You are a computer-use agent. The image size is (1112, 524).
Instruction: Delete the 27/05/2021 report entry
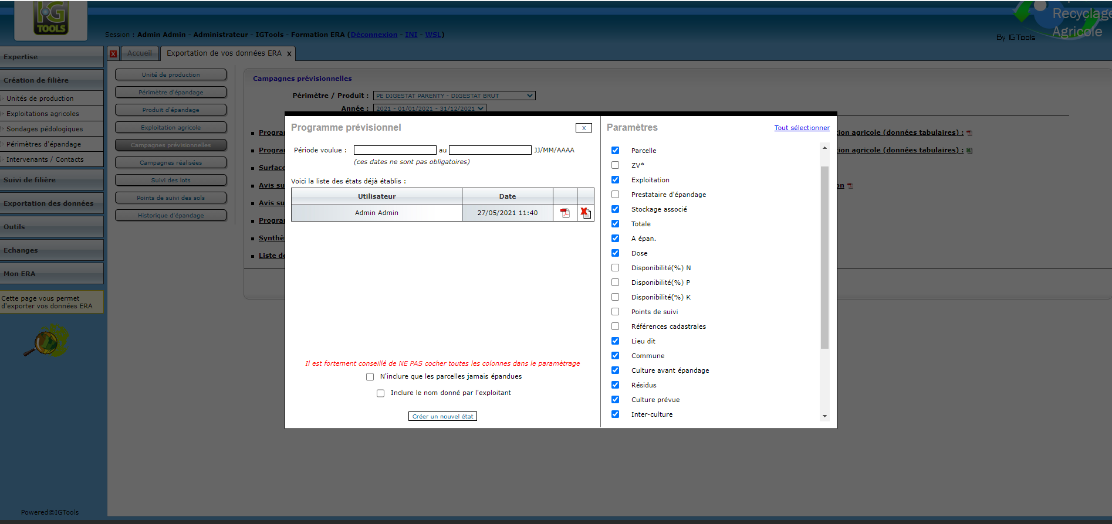coord(585,213)
